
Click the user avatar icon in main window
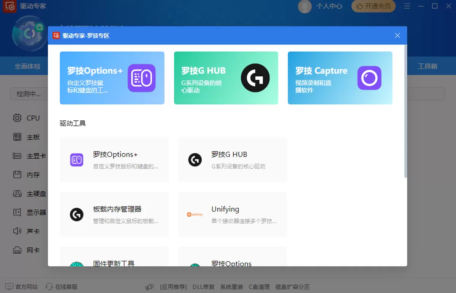pos(305,6)
